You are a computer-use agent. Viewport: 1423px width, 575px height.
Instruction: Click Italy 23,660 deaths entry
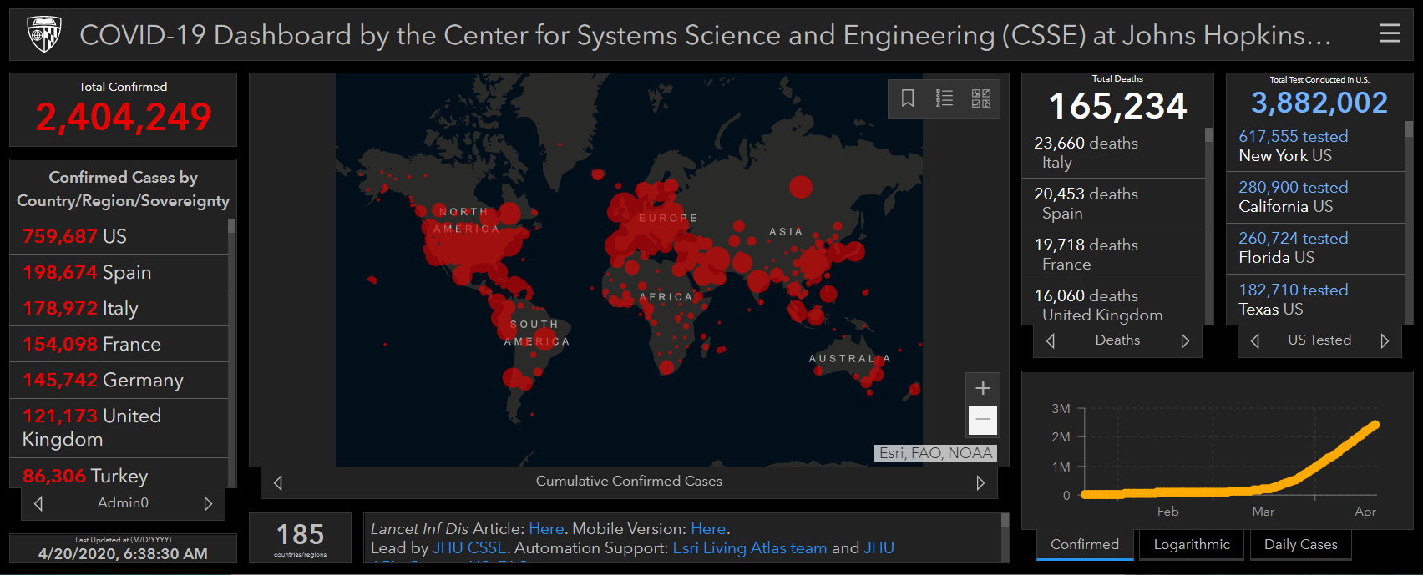coord(1113,153)
